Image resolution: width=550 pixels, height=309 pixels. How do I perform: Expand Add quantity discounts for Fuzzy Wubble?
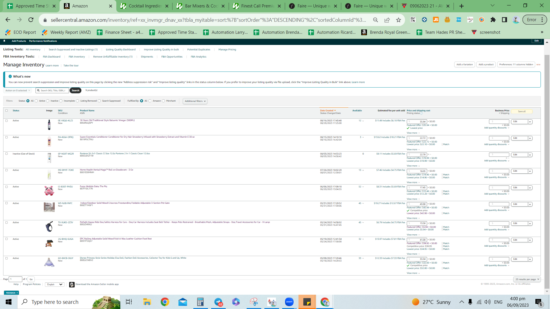497,194
